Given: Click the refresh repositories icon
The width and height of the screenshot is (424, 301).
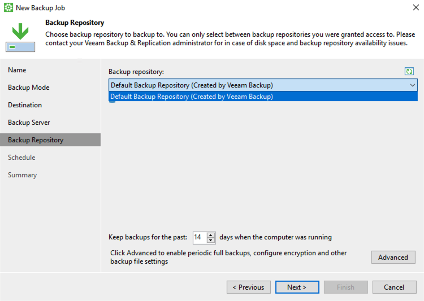Looking at the screenshot, I should [x=409, y=71].
